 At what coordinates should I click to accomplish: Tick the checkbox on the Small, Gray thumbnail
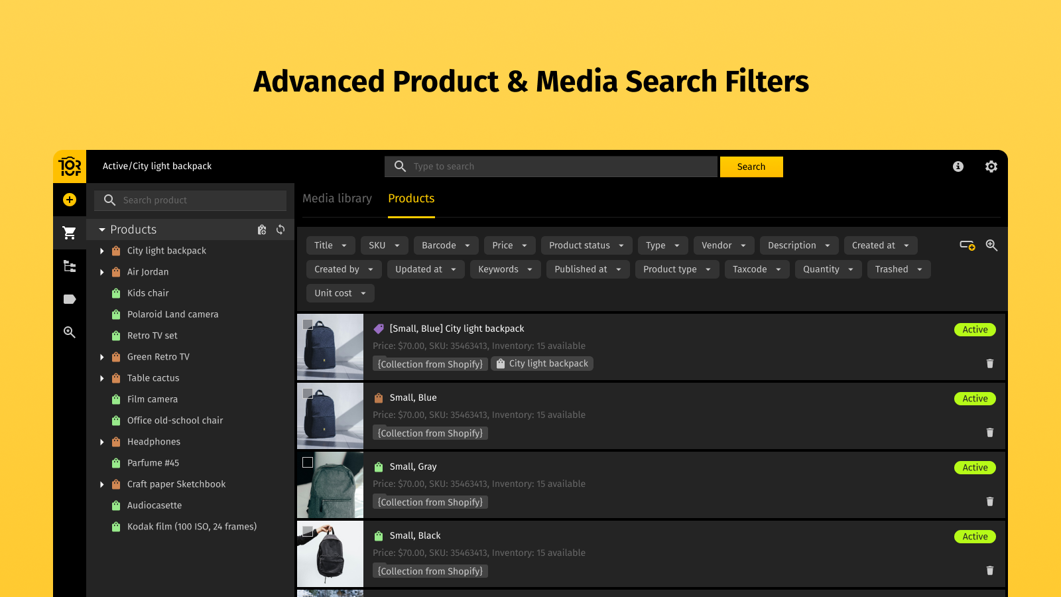click(x=308, y=462)
